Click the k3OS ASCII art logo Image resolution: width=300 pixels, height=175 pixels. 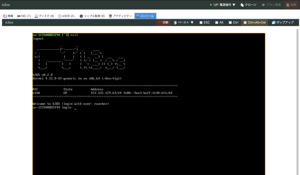80,57
